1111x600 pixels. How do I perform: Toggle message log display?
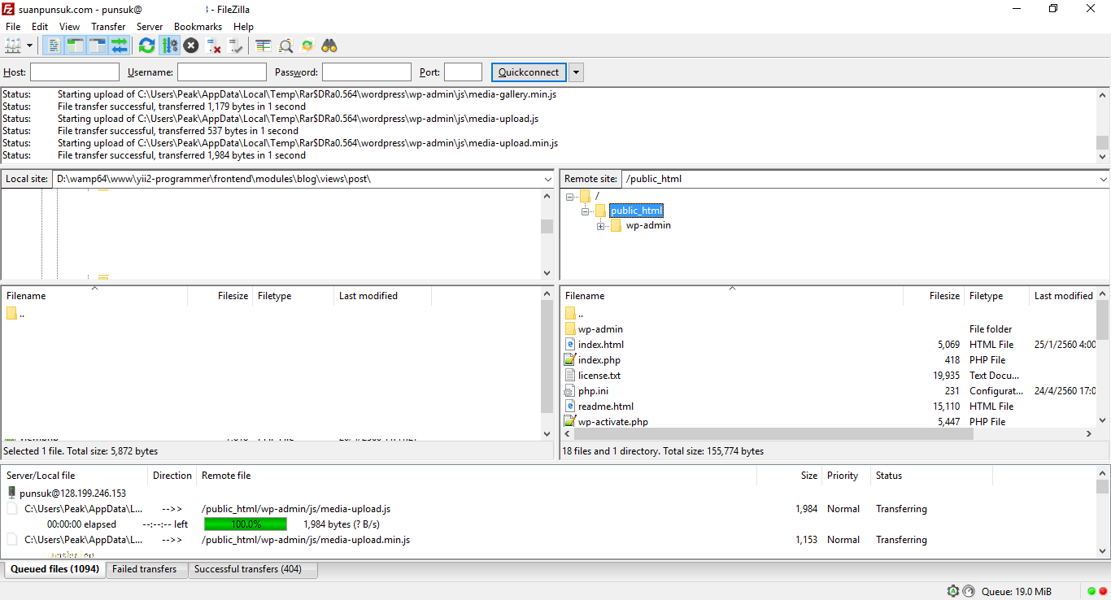[53, 46]
